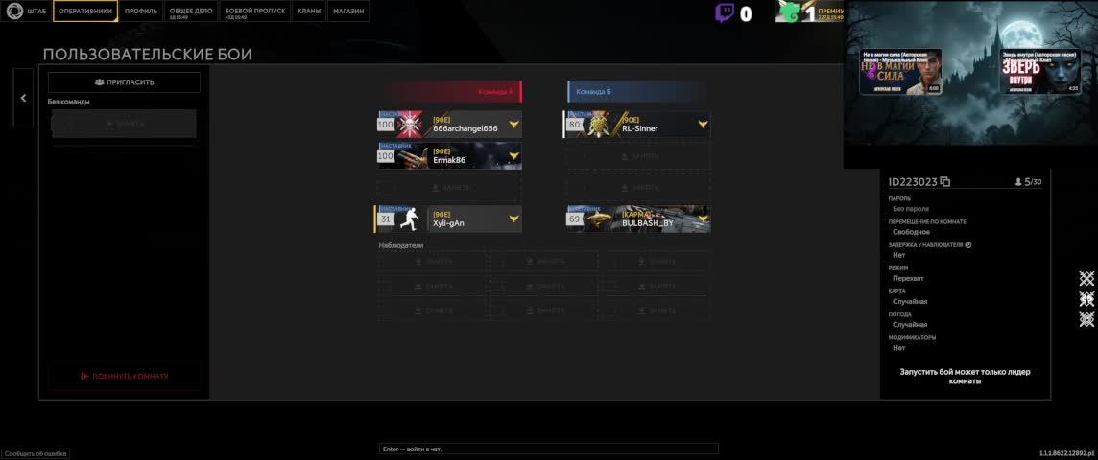Click the room ID text ID223023

tap(913, 182)
